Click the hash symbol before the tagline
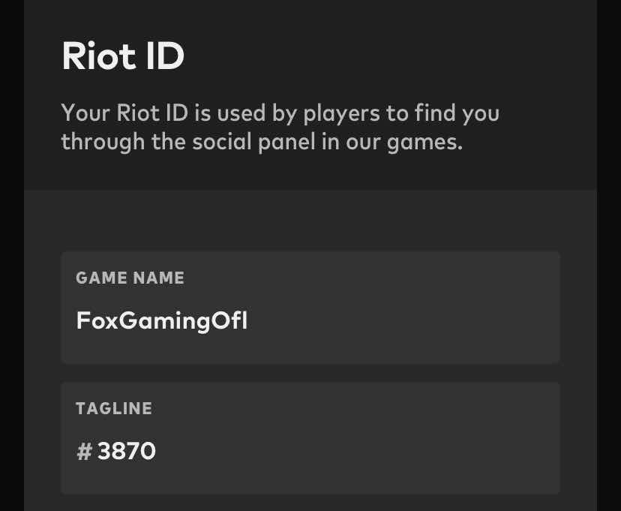 pos(84,452)
